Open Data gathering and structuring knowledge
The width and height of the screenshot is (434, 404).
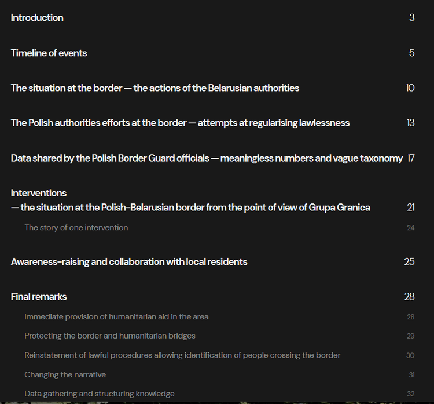tap(100, 394)
